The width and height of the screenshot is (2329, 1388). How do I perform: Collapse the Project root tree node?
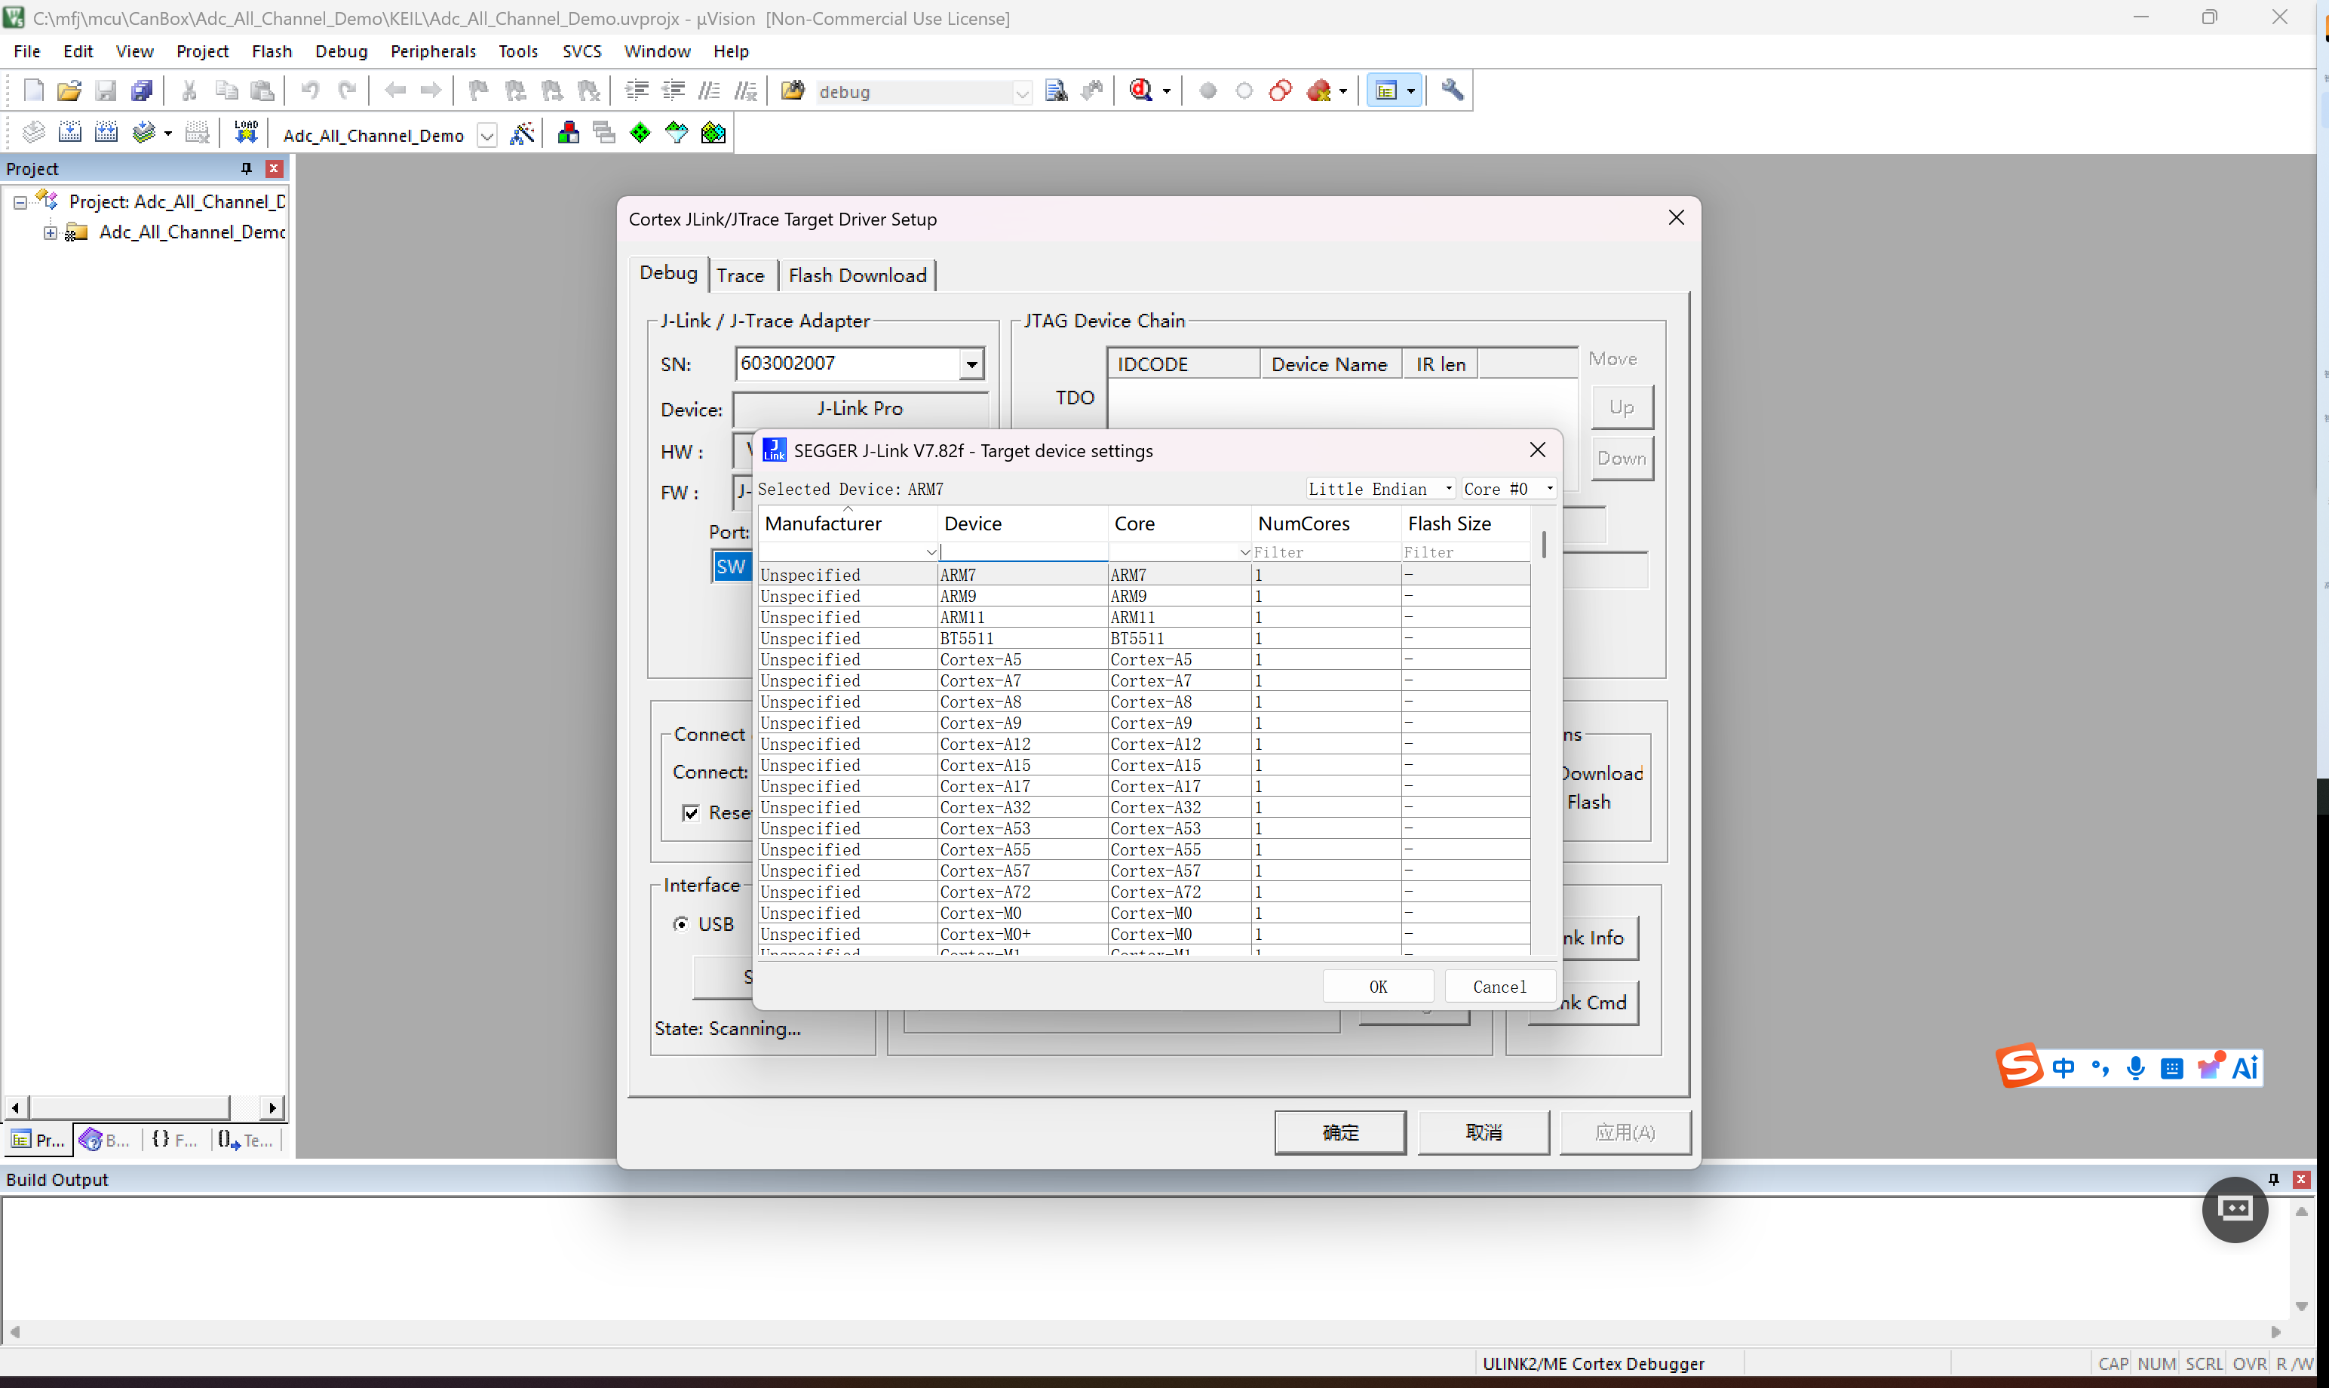(20, 202)
